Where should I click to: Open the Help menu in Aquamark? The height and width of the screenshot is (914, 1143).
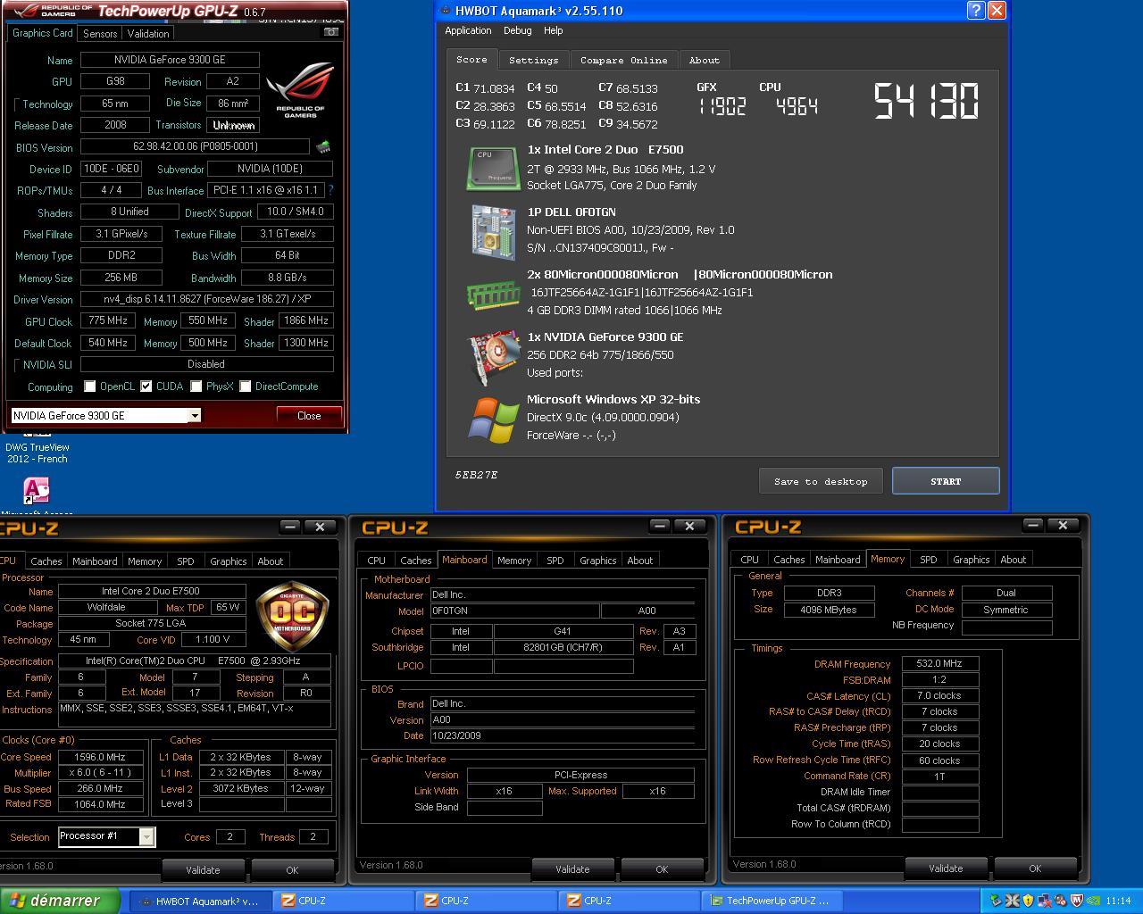[x=553, y=30]
